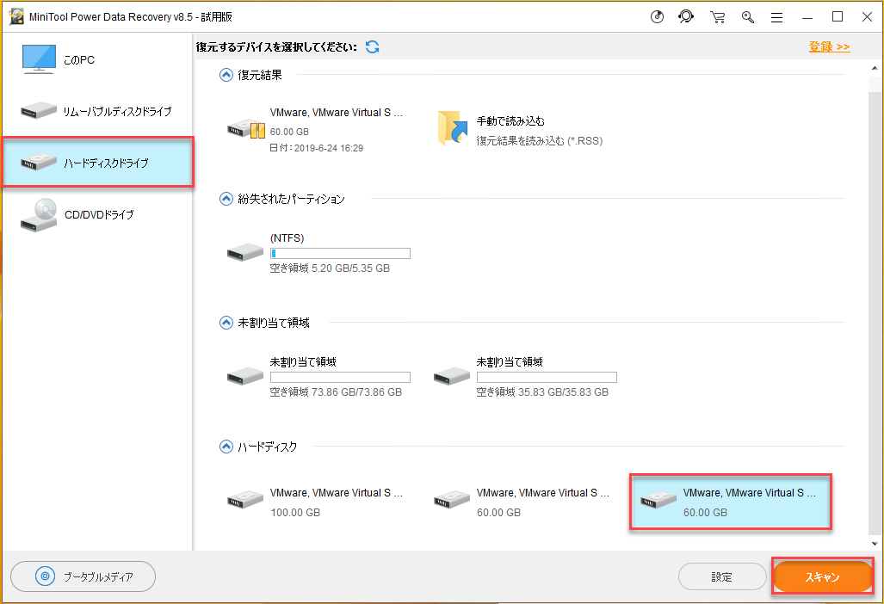Click 手動で読み込む to load results
Viewport: 884px width, 604px height.
pyautogui.click(x=510, y=121)
